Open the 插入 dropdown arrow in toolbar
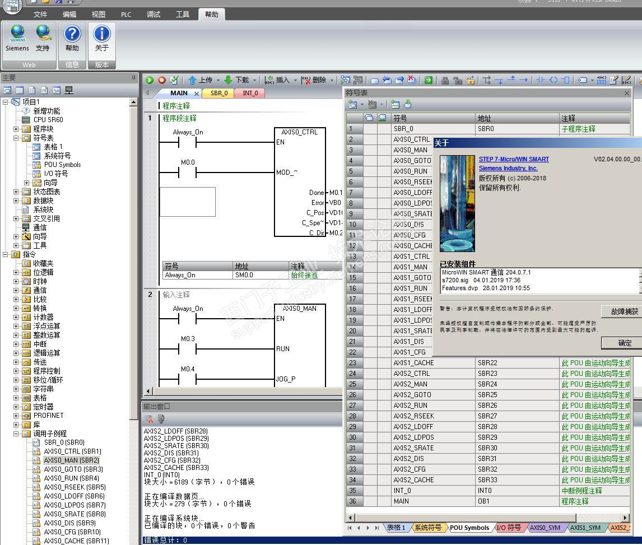The image size is (642, 545). tap(295, 81)
